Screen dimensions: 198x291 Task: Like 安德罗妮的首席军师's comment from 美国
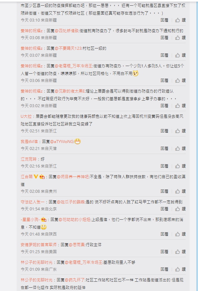pyautogui.click(x=180, y=252)
